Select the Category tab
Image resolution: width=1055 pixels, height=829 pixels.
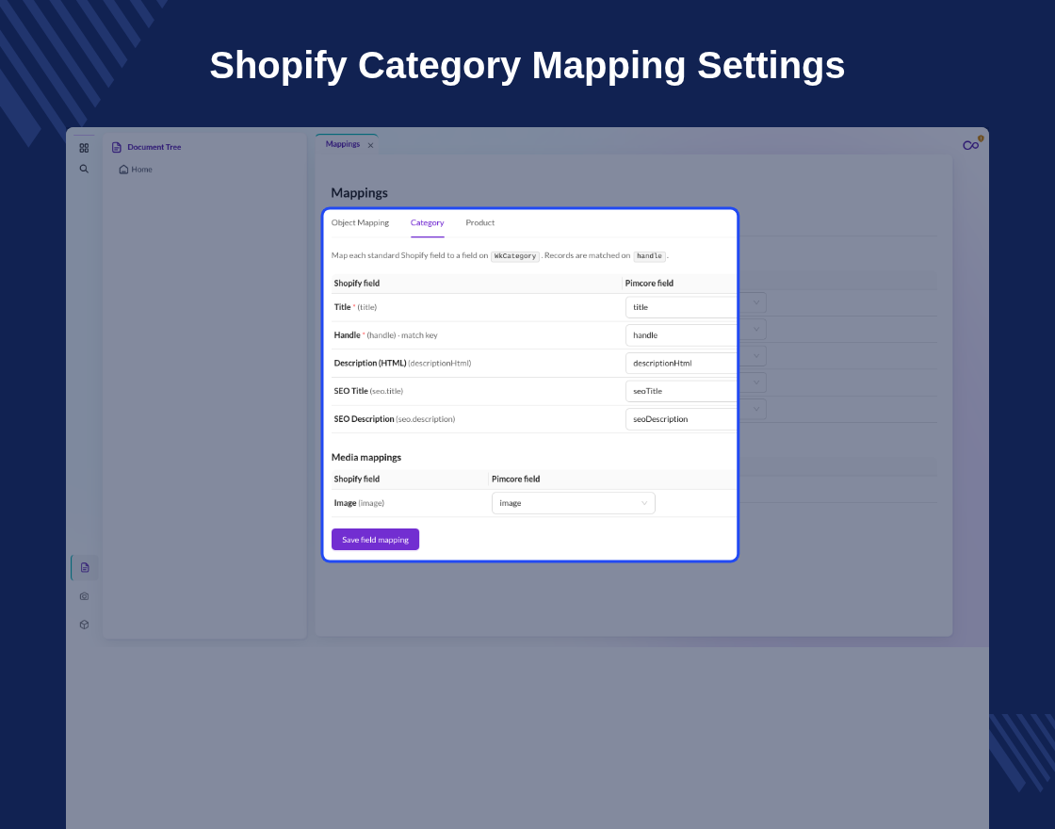pyautogui.click(x=428, y=222)
